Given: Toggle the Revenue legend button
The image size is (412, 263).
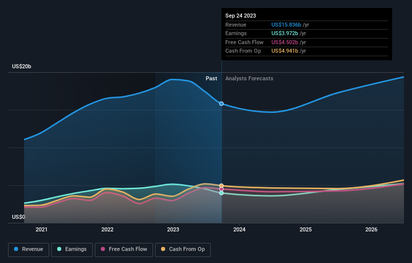Looking at the screenshot, I should (x=29, y=249).
